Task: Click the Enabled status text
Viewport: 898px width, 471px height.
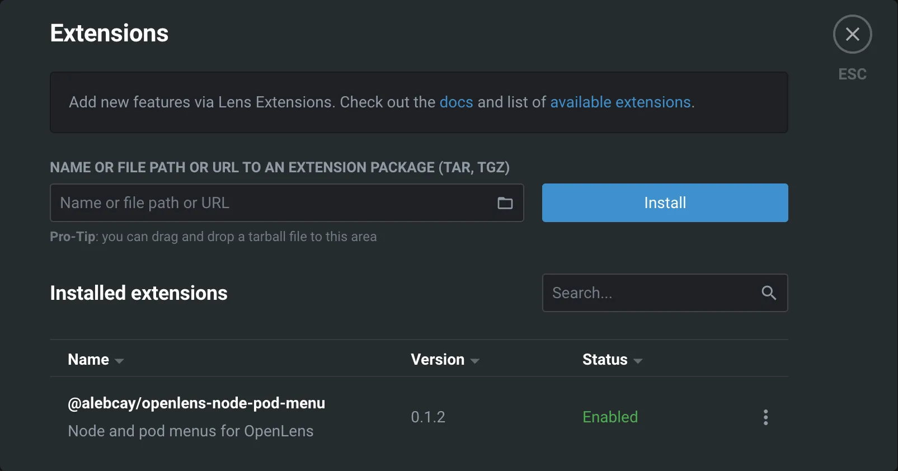Action: (610, 417)
